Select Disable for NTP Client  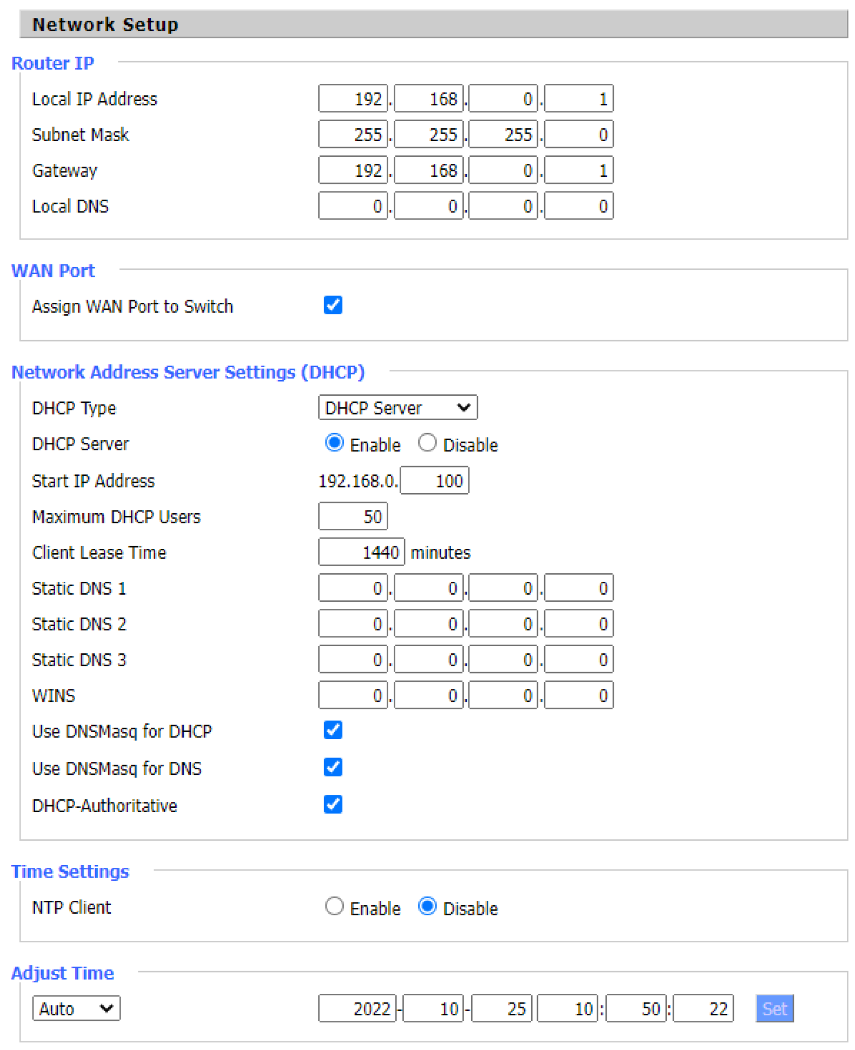pos(427,907)
